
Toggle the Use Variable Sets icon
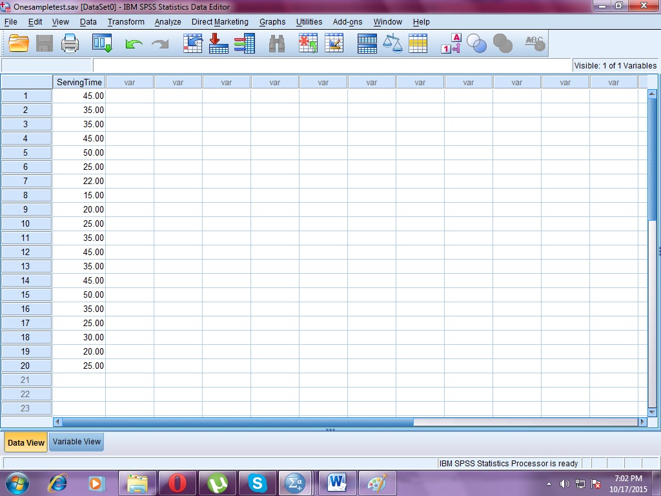(x=477, y=43)
